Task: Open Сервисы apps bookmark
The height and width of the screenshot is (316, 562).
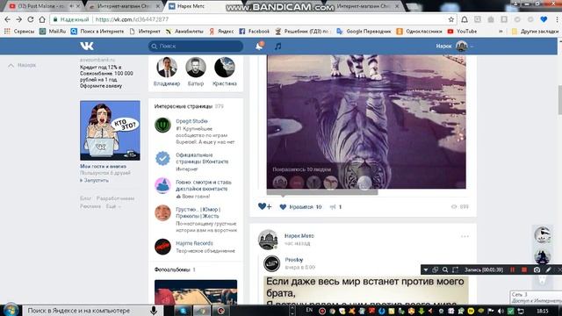Action: tap(19, 32)
